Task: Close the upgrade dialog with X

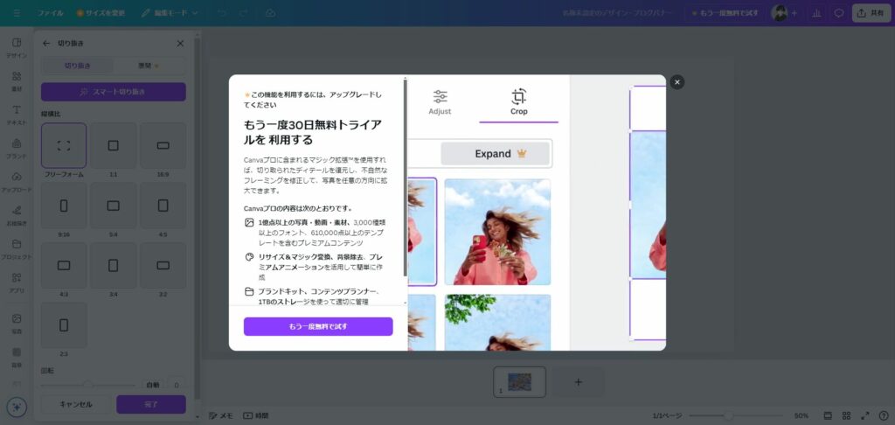Action: (x=677, y=82)
